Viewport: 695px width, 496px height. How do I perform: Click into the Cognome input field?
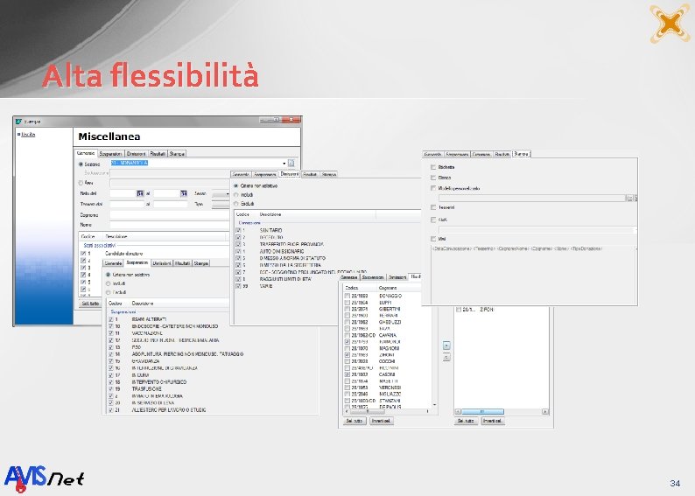(x=169, y=215)
